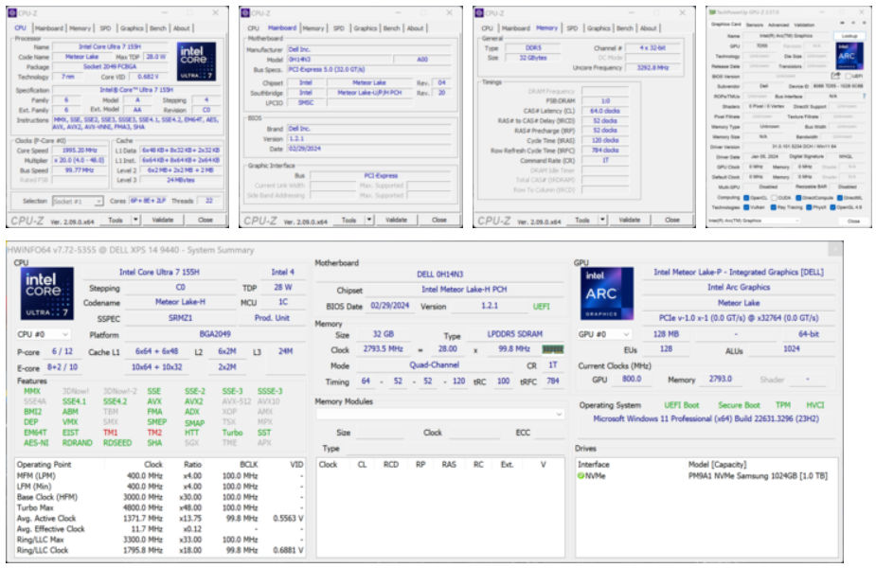Screen dimensions: 876x568
Task: Toggle the OpenCL checkbox
Action: coord(746,198)
